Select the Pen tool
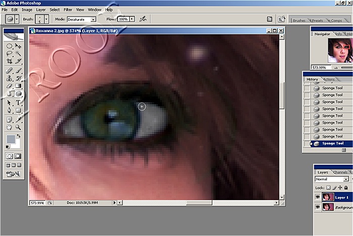Image resolution: width=353 pixels, height=236 pixels. (9, 110)
